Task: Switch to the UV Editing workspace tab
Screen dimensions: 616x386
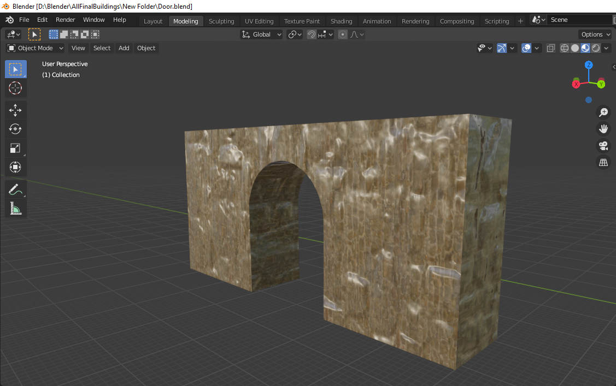Action: click(x=259, y=21)
